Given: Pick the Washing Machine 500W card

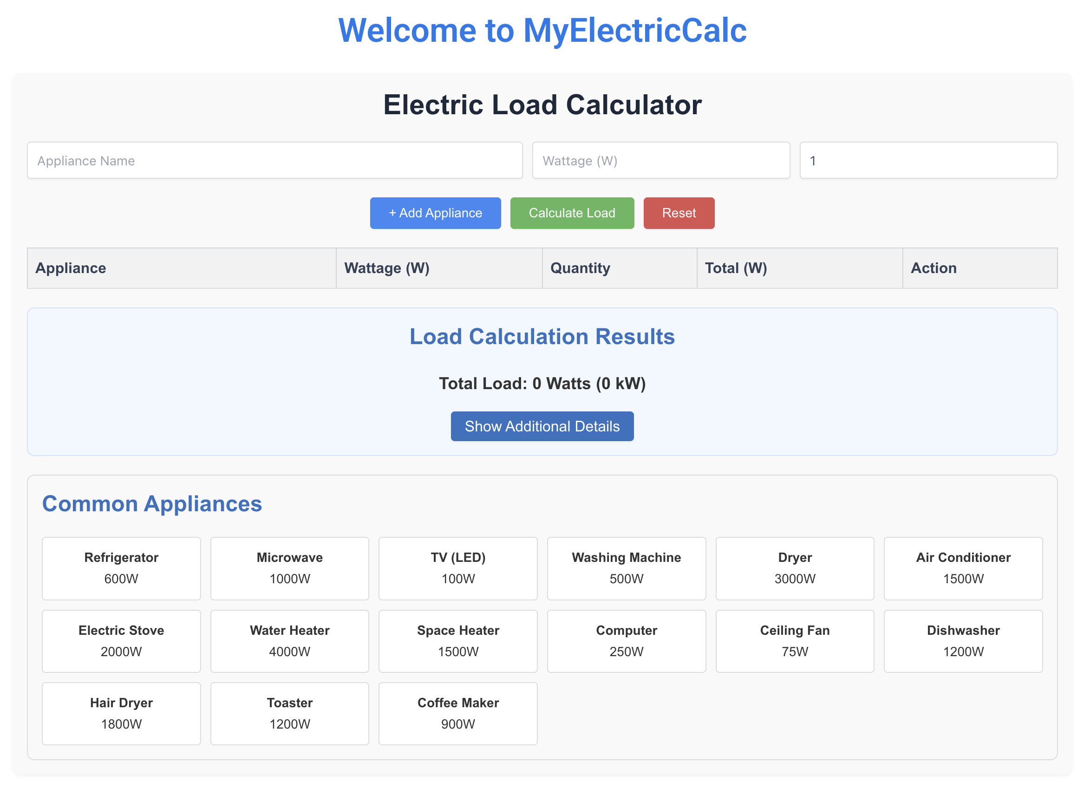Looking at the screenshot, I should point(626,568).
